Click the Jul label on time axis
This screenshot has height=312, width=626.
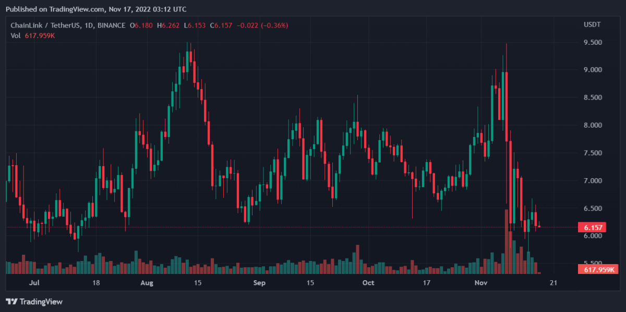coord(34,283)
